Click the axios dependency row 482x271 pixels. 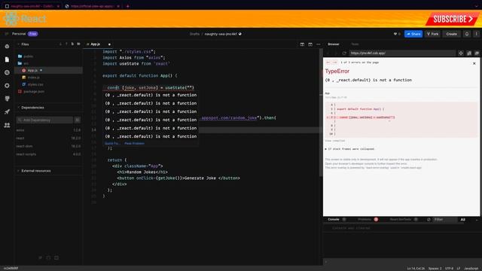(x=48, y=130)
